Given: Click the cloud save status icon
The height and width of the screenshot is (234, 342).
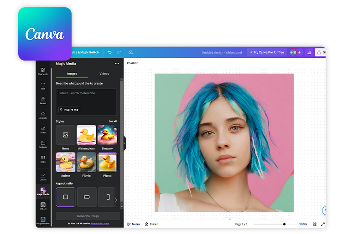Looking at the screenshot, I should point(131,52).
